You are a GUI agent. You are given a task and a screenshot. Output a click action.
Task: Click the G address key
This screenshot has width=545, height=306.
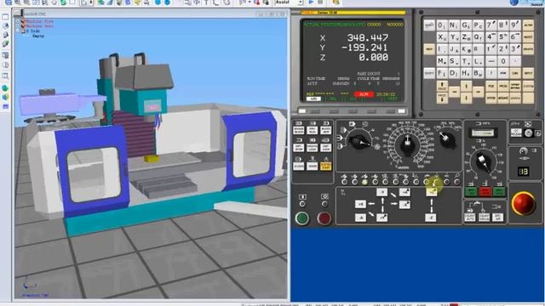(466, 25)
